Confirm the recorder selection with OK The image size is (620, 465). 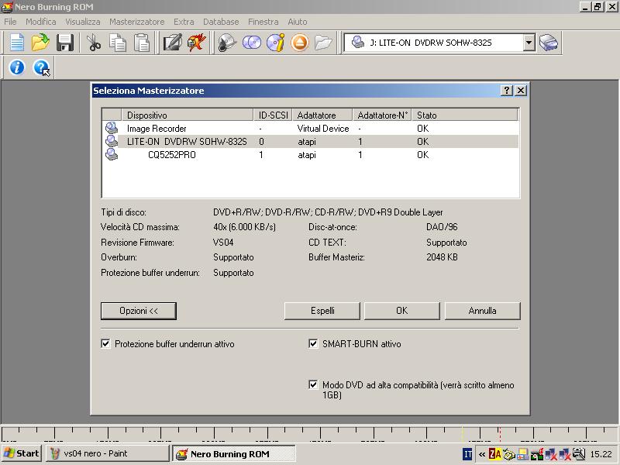[x=401, y=311]
